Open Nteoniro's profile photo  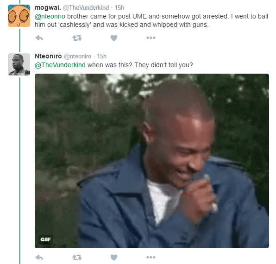(x=19, y=64)
